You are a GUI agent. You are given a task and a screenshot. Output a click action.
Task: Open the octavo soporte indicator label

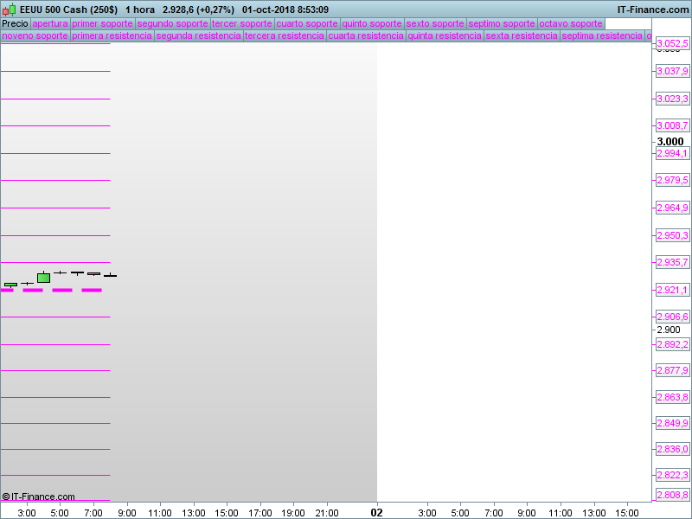click(570, 23)
